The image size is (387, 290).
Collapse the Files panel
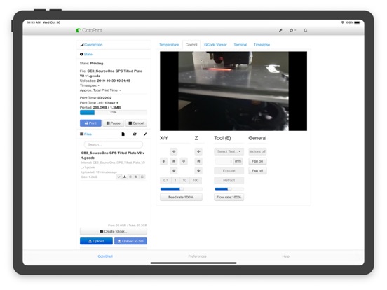[x=86, y=134]
